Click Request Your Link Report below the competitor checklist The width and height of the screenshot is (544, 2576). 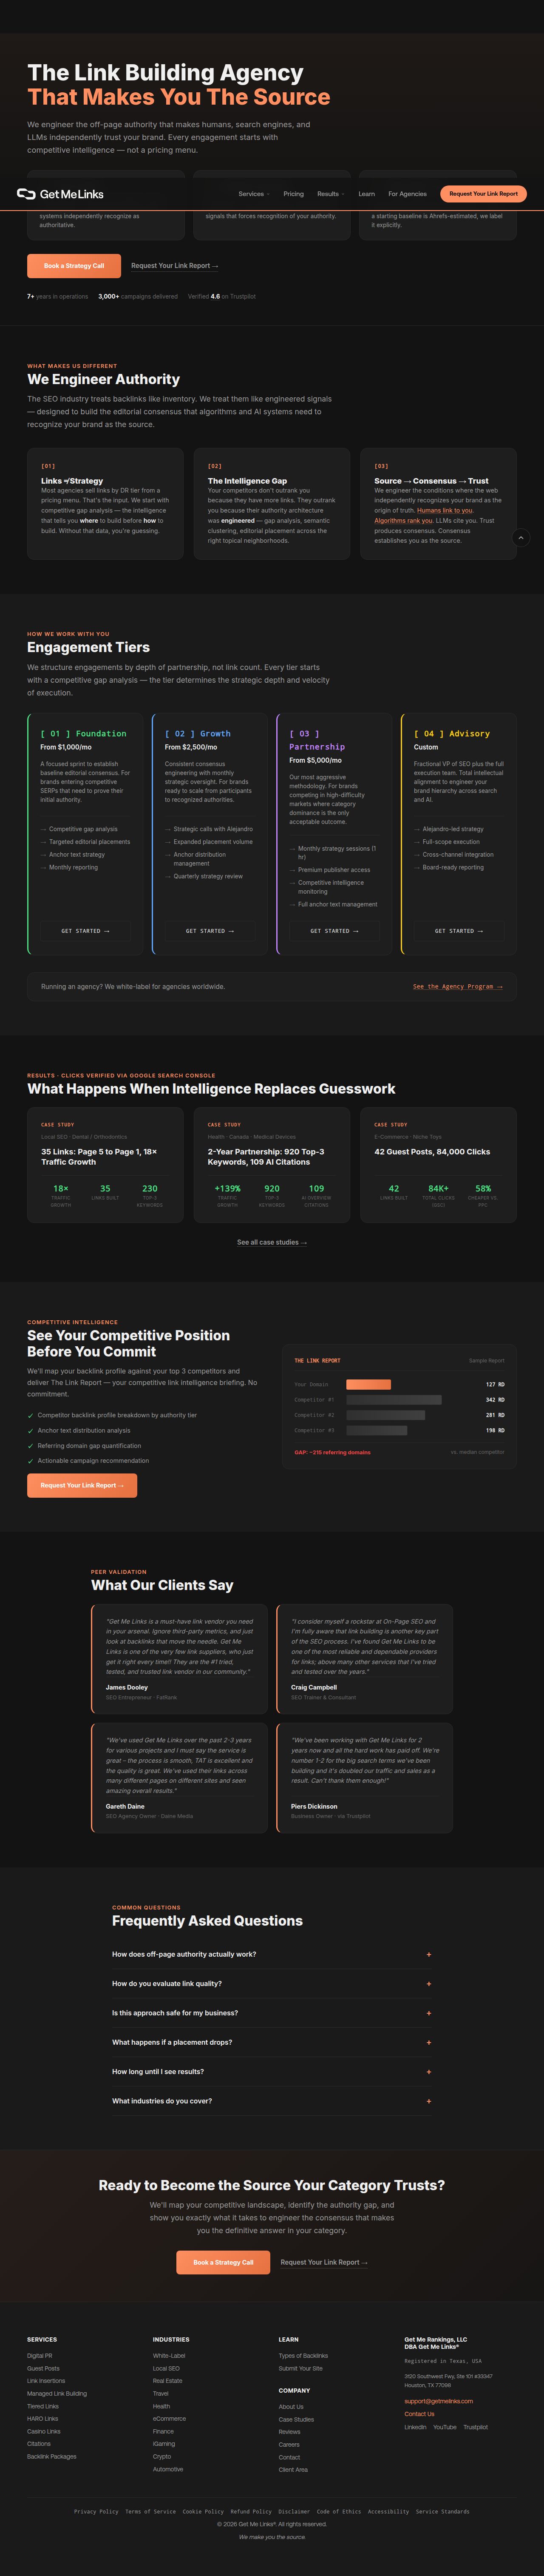click(82, 1486)
